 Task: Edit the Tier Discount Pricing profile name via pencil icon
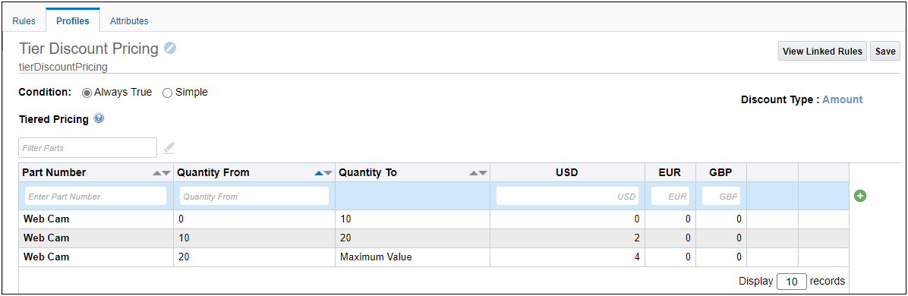tap(169, 49)
